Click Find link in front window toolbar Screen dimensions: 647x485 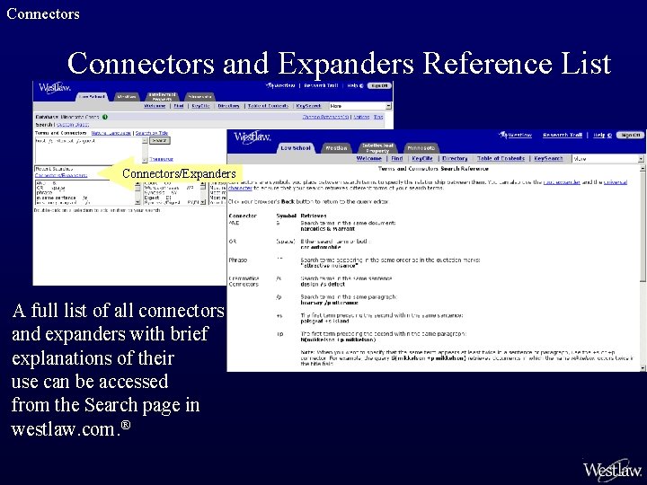point(397,158)
